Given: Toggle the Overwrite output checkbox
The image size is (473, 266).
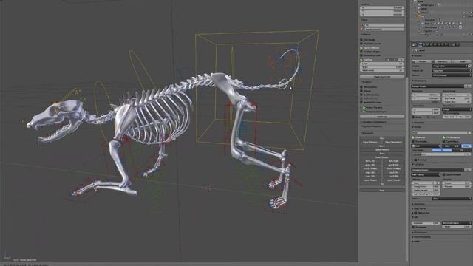Looking at the screenshot, I should click(413, 137).
